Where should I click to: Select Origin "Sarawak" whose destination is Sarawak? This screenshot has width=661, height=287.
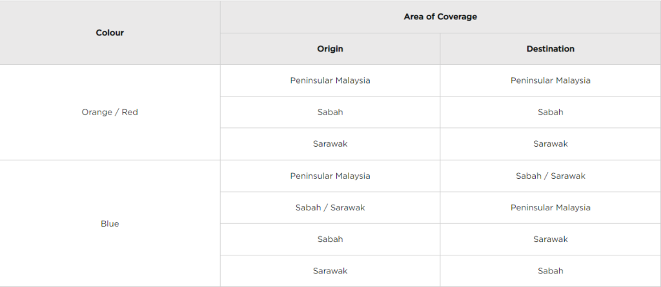coord(330,143)
